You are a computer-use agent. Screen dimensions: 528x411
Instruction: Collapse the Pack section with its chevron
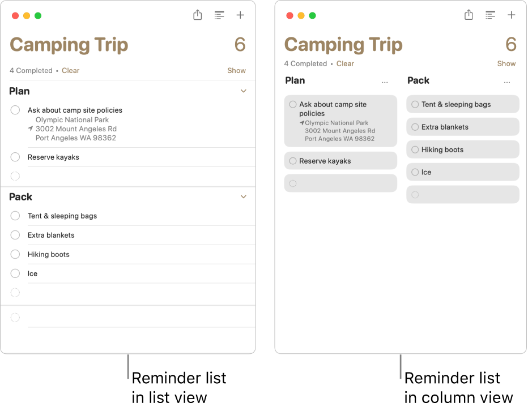click(x=243, y=196)
